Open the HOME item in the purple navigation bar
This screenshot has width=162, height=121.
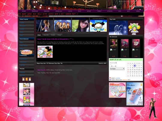coord(24,11)
